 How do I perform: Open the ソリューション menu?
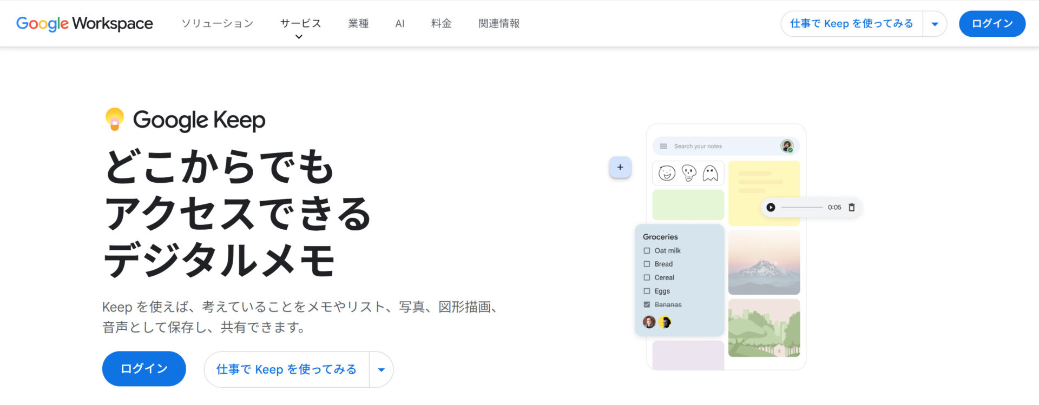218,23
